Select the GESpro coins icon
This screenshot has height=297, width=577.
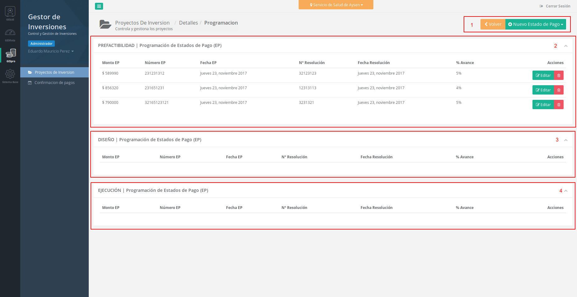pos(11,54)
